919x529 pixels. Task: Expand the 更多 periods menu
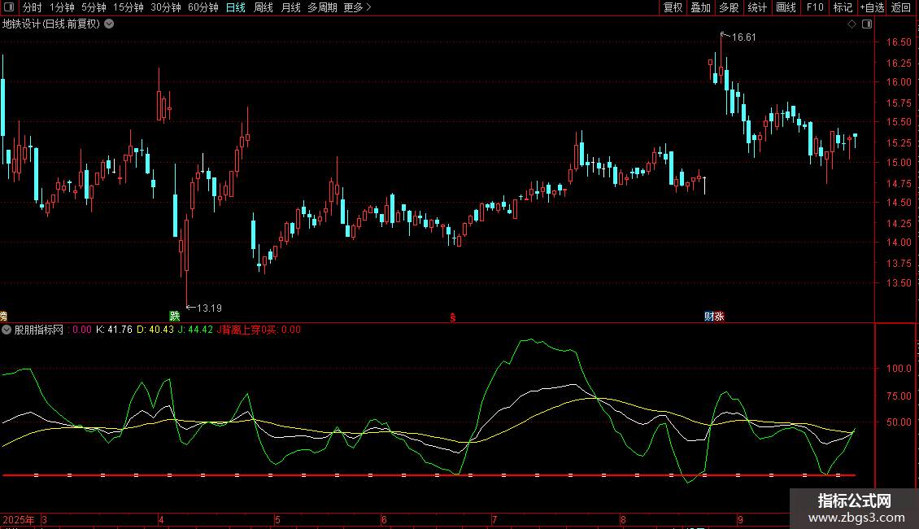click(x=357, y=8)
